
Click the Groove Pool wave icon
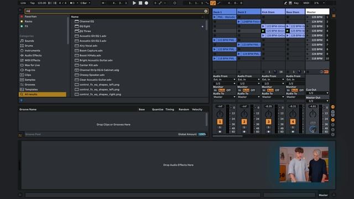pos(20,135)
